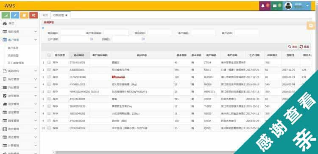Image resolution: width=318 pixels, height=154 pixels.
Task: Sort by 保质期天 column header
Action: [272, 55]
